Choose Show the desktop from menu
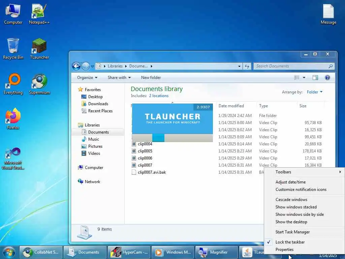The height and width of the screenshot is (259, 345). [304, 222]
